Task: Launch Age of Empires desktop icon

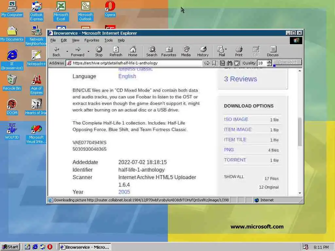Action: pos(37,85)
